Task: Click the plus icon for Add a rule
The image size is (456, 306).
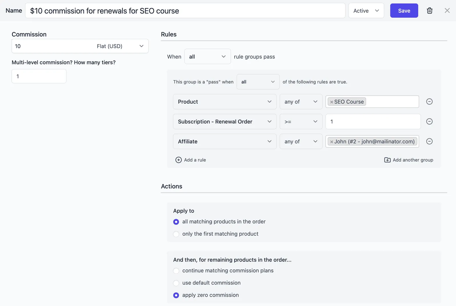Action: [178, 160]
